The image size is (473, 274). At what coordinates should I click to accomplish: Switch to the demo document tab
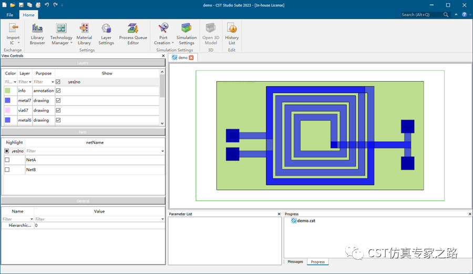click(183, 58)
